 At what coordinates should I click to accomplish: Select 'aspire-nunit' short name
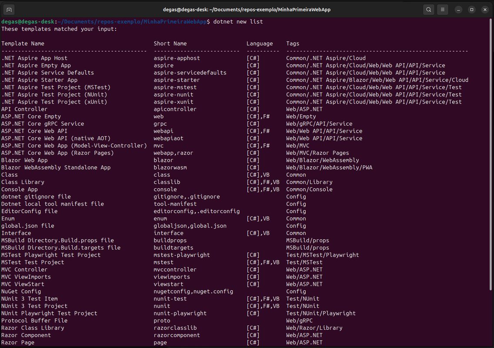pos(174,94)
